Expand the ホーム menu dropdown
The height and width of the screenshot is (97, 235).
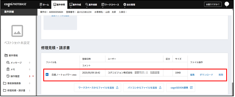click(44, 5)
